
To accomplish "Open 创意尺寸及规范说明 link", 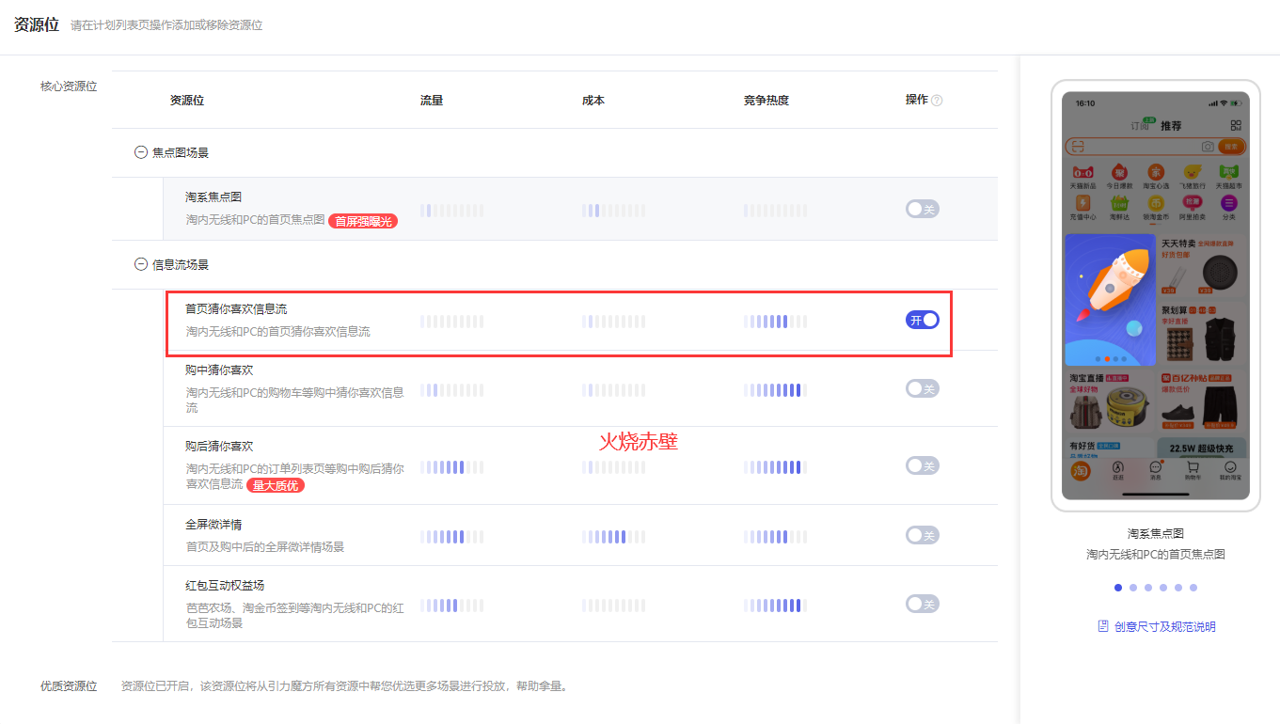I will pos(1164,626).
